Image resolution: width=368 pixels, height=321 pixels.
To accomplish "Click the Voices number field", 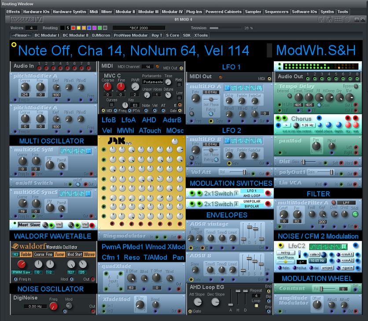I will [32, 28].
